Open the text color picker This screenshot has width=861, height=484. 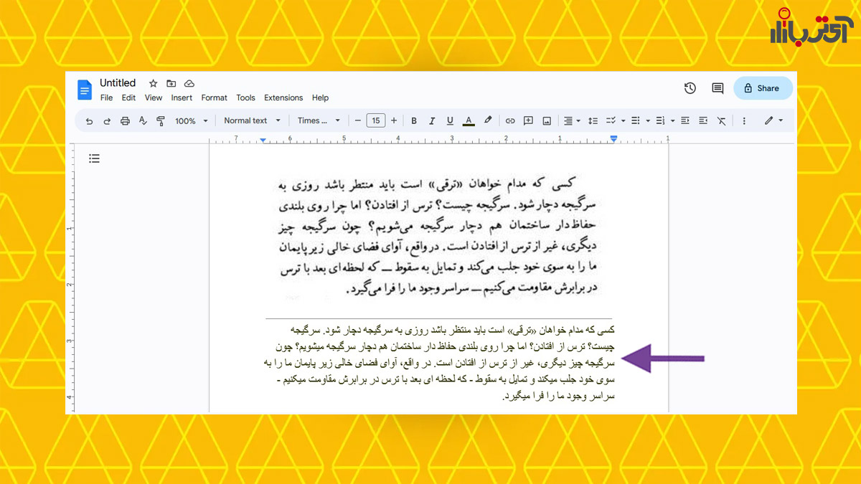pos(469,120)
